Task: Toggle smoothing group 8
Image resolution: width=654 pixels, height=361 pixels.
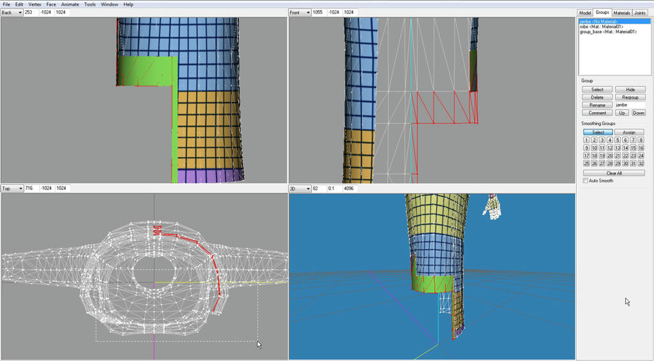Action: click(641, 140)
